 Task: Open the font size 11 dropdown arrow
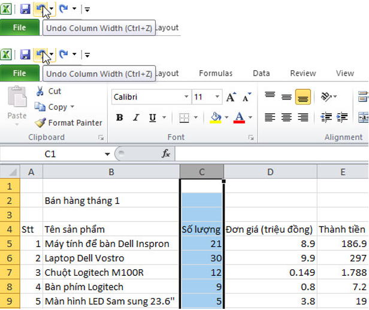[217, 97]
